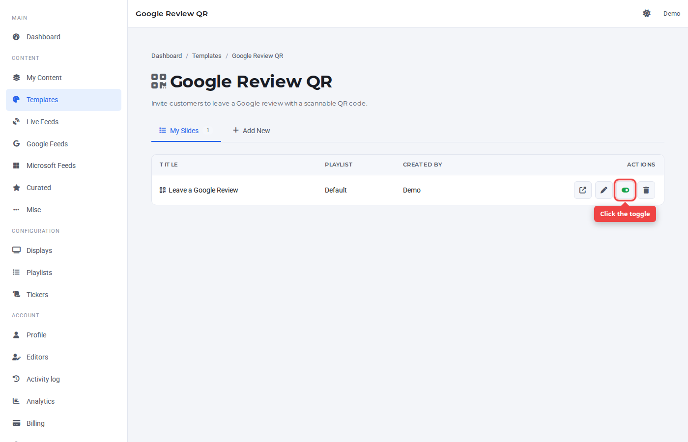Open Google Feeds section
The height and width of the screenshot is (442, 688).
coord(63,144)
